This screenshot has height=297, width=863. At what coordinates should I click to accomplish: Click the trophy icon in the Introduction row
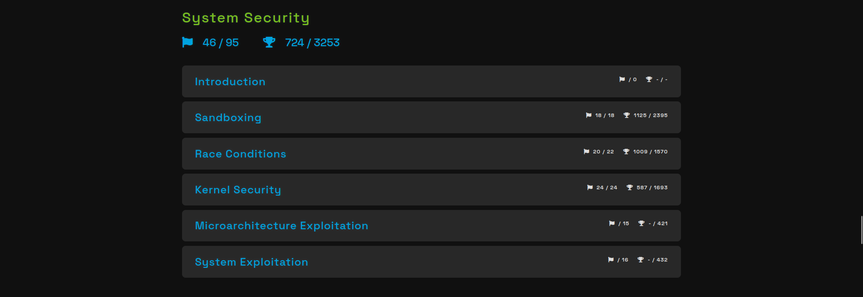[x=649, y=79]
